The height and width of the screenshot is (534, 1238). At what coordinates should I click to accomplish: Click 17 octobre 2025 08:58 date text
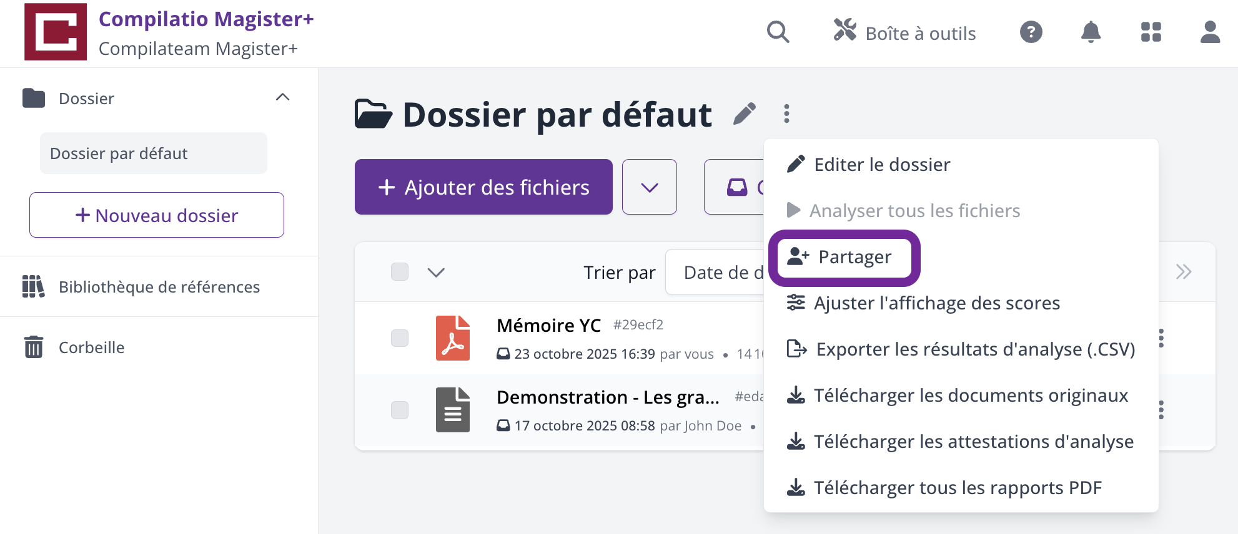click(585, 425)
